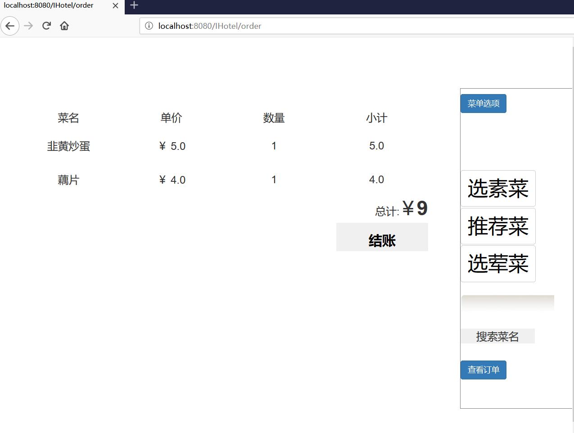Click the page reload icon

(46, 26)
